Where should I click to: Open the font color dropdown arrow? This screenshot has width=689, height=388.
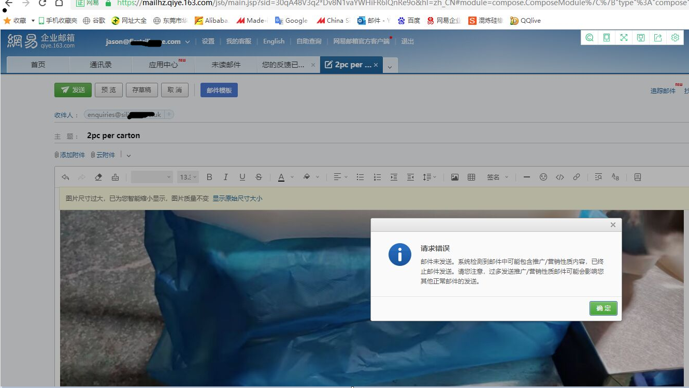click(x=292, y=177)
